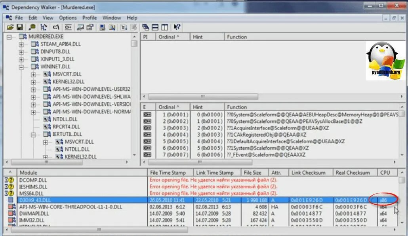Click the tree pane vertical scrollbar thumb
The width and height of the screenshot is (408, 236).
point(134,44)
